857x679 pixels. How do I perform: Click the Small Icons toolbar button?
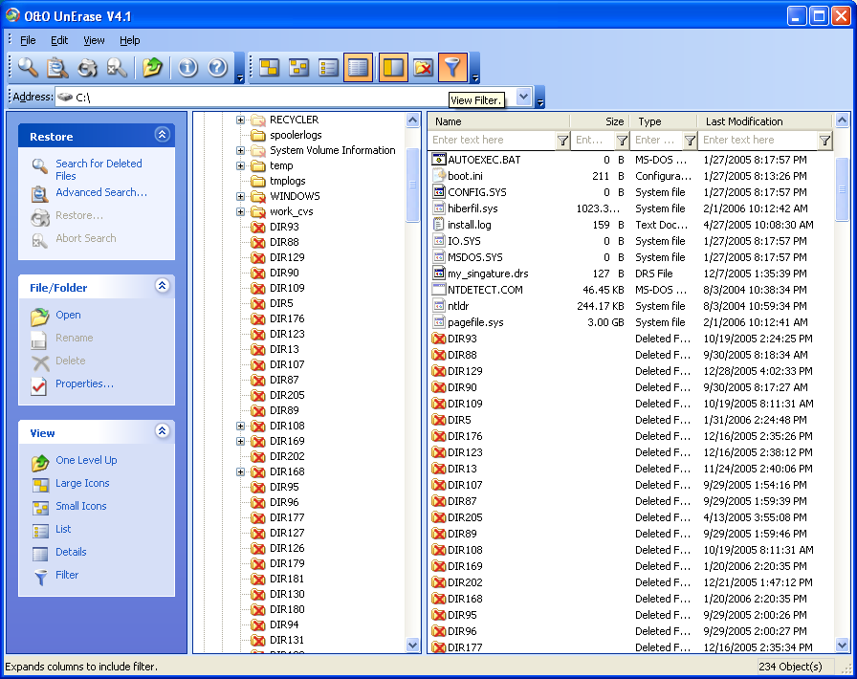point(299,67)
